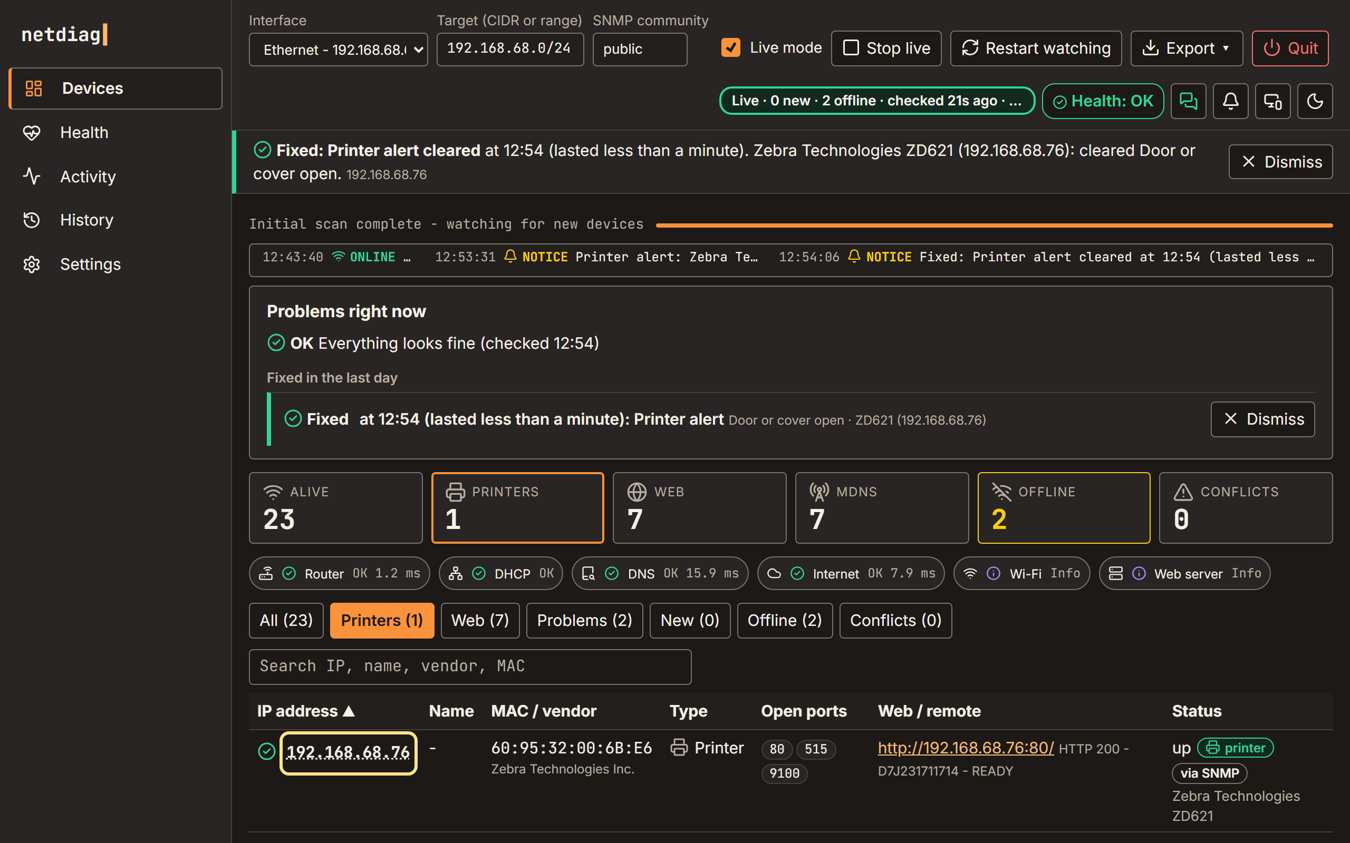Click the devices monitor icon button
Screen dimensions: 1350x843
[1272, 101]
